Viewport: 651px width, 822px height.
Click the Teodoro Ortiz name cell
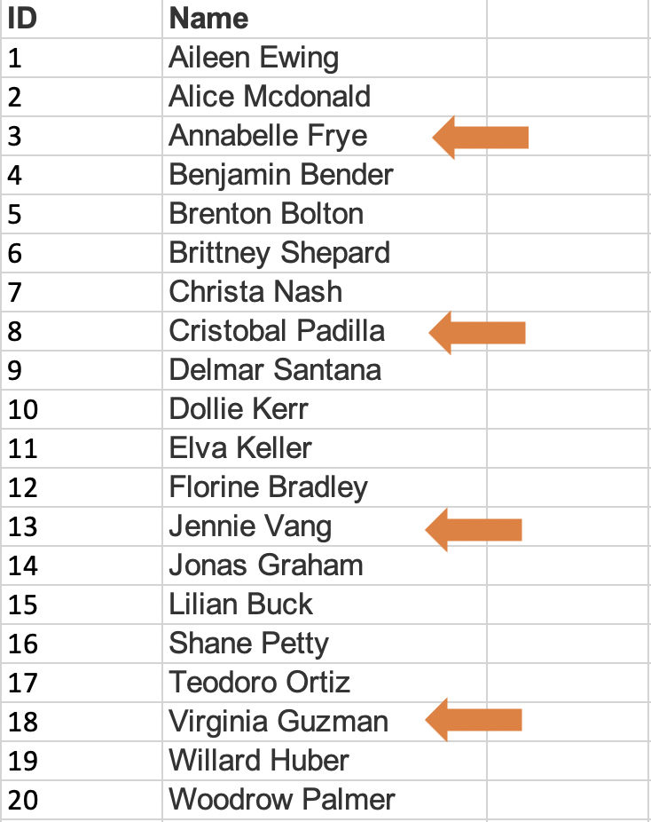click(x=324, y=683)
